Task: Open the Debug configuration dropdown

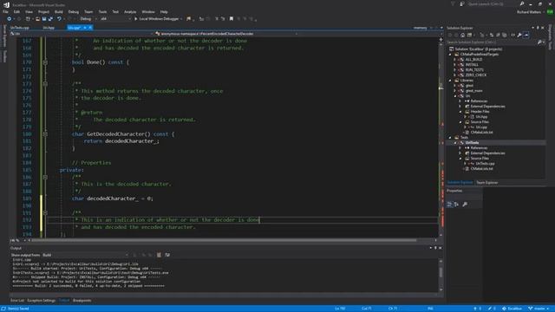Action: coord(88,19)
